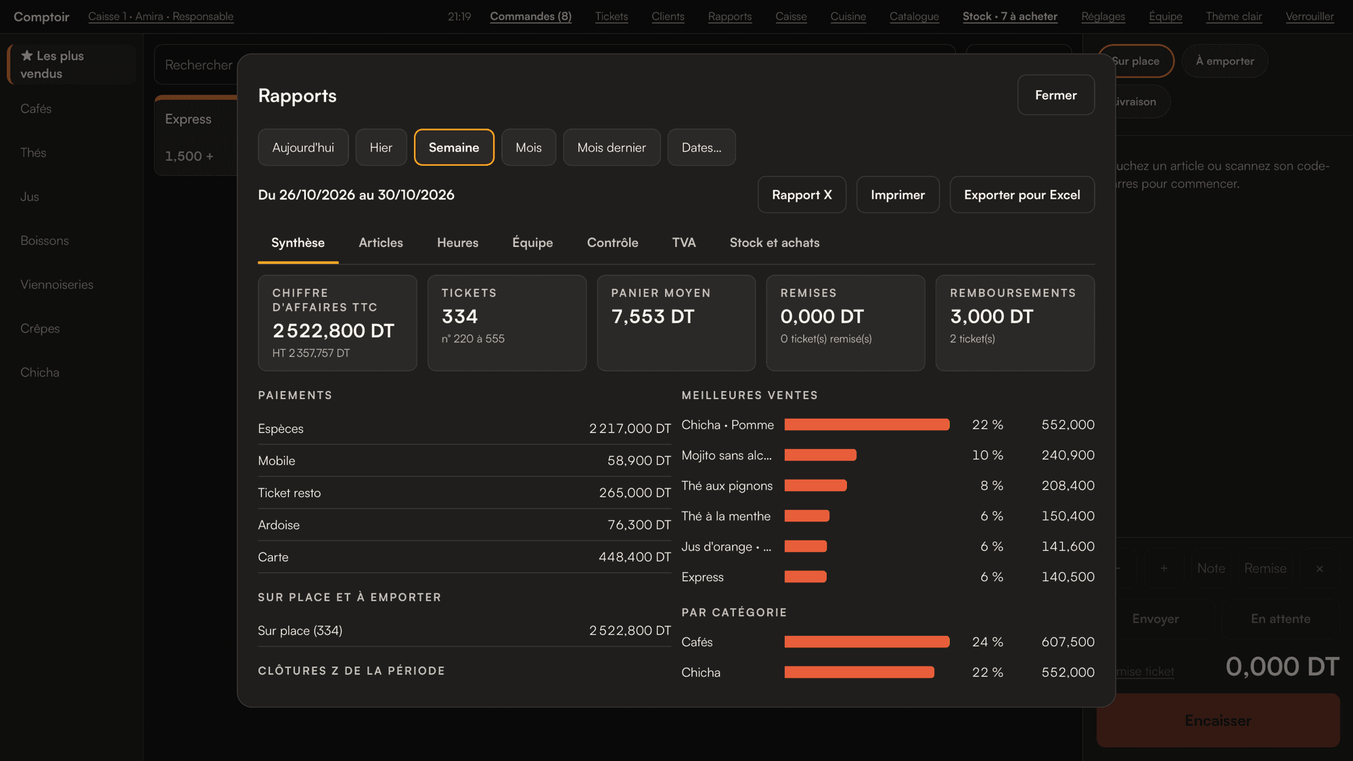Viewport: 1353px width, 761px height.
Task: Switch to the Synthèse tab
Action: tap(298, 243)
